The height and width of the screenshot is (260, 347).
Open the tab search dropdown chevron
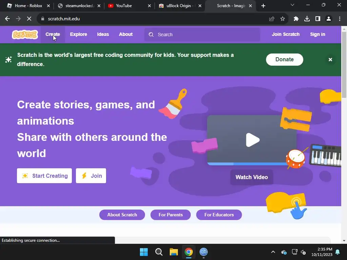(292, 5)
